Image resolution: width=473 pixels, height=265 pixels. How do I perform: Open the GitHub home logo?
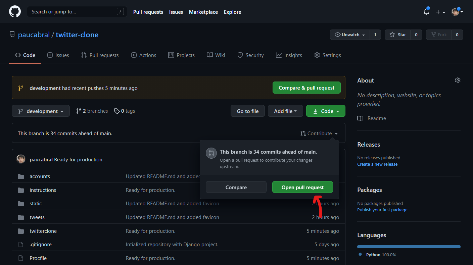point(15,11)
